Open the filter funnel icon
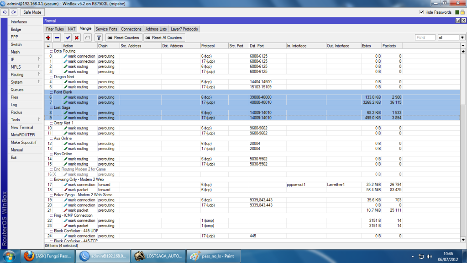Image resolution: width=467 pixels, height=263 pixels. tap(99, 38)
